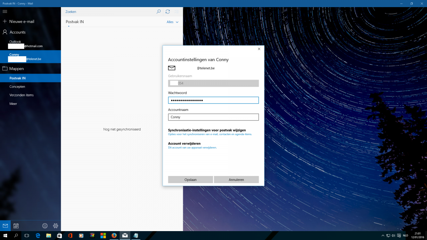This screenshot has width=427, height=240.
Task: Click the Nog niet gesynchroniseerd message
Action: 122,129
